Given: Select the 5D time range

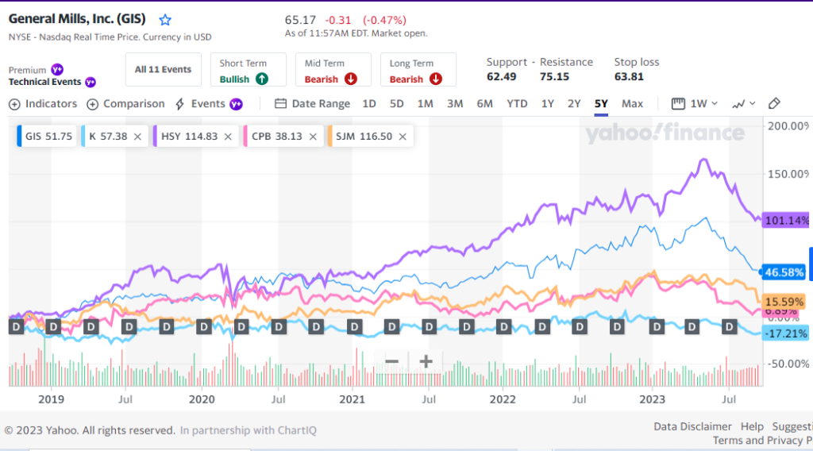Looking at the screenshot, I should click(x=397, y=104).
